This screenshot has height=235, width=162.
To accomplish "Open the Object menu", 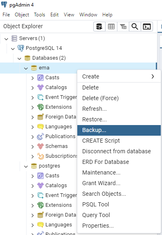I will (22, 15).
